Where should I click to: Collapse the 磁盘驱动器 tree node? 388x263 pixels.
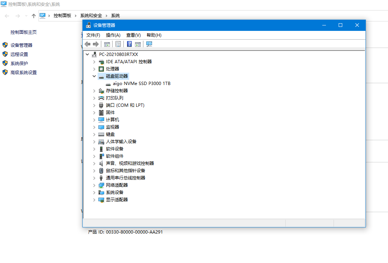pos(94,76)
